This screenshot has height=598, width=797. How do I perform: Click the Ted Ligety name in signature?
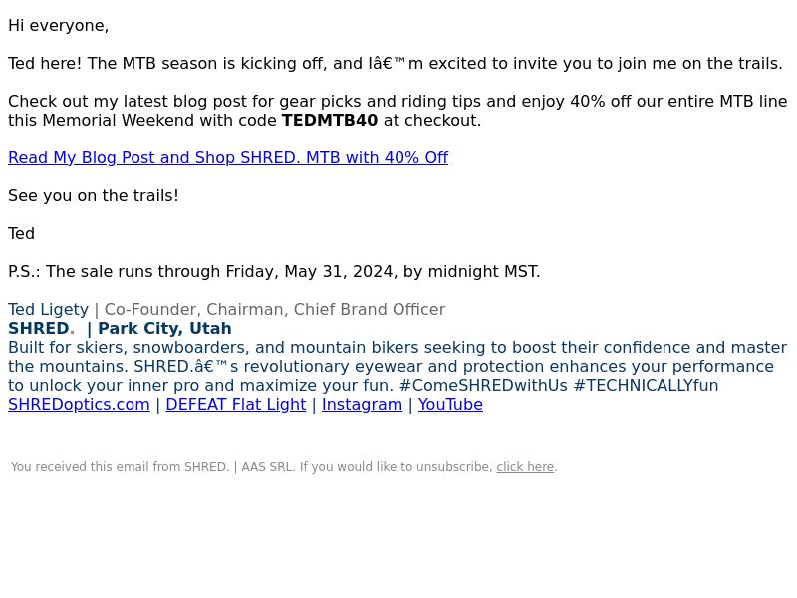point(48,309)
